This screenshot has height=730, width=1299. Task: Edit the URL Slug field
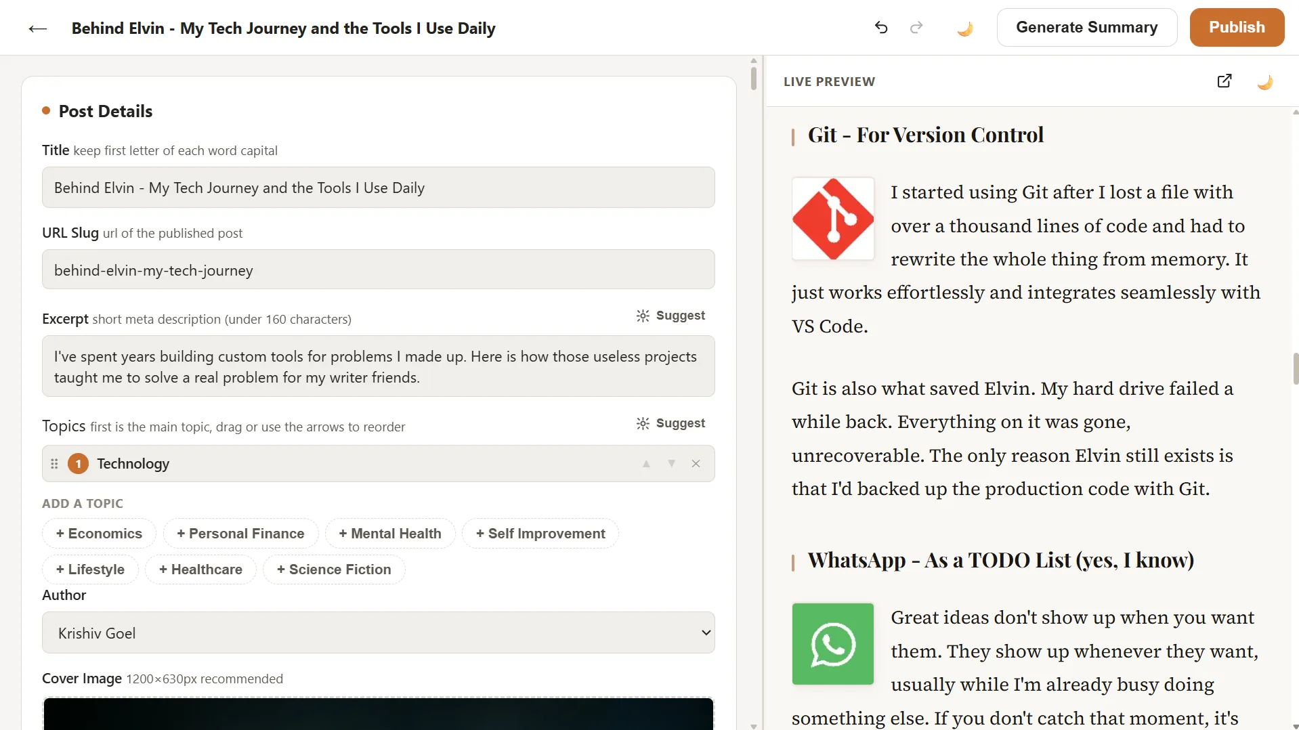point(378,270)
